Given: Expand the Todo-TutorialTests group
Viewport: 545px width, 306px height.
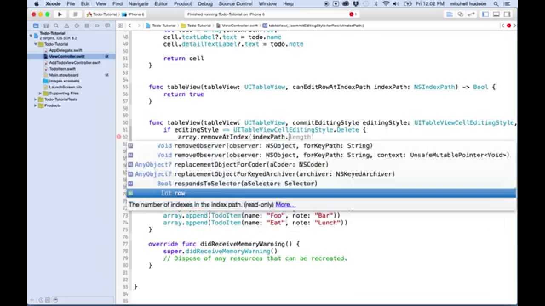Looking at the screenshot, I should (36, 99).
